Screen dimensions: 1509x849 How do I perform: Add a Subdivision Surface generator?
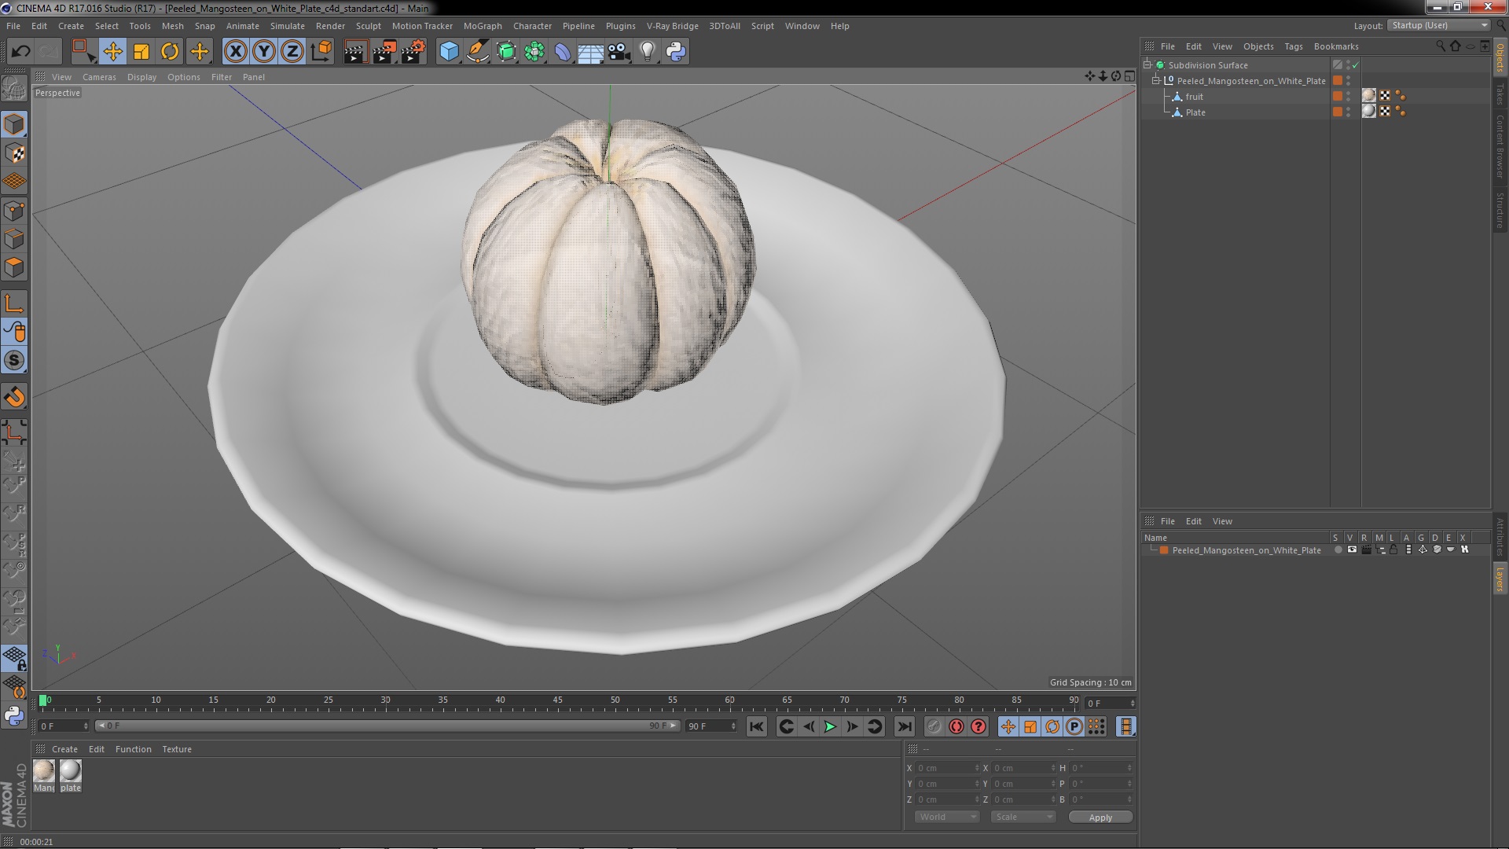506,52
